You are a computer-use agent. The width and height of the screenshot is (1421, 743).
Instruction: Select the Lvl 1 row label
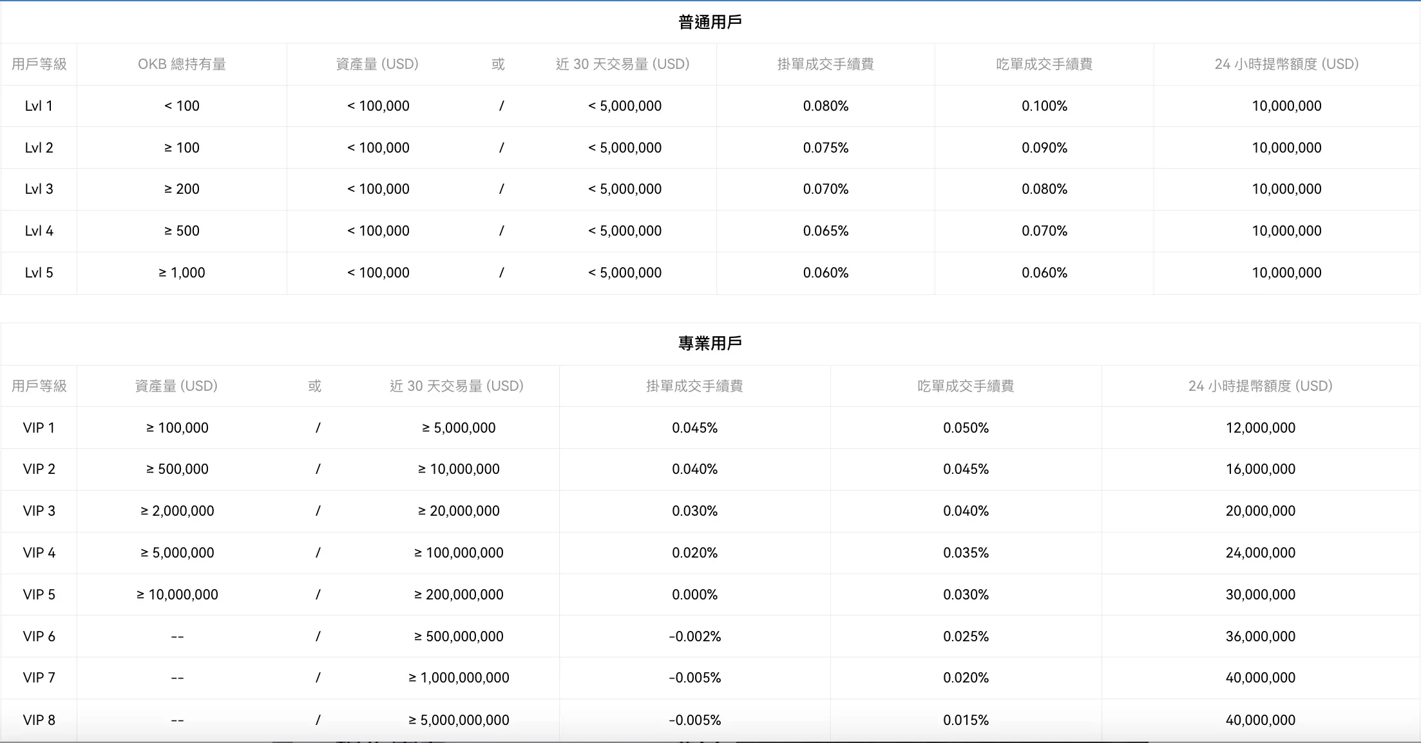click(39, 106)
